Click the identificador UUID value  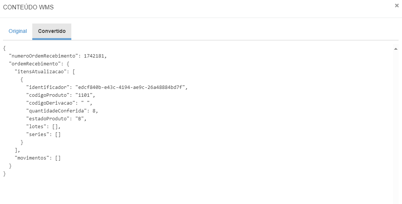[130, 87]
